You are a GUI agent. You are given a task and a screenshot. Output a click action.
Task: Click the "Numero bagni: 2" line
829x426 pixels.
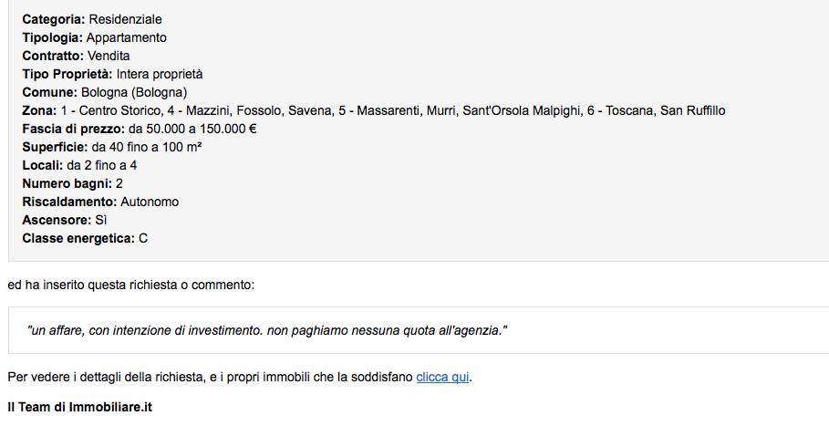[x=72, y=183]
